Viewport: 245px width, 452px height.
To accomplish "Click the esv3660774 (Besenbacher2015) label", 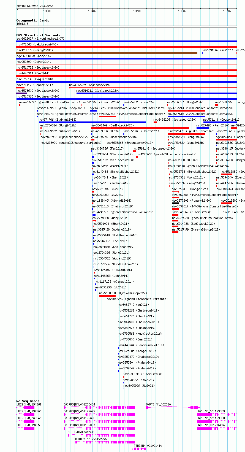I will [114, 137].
